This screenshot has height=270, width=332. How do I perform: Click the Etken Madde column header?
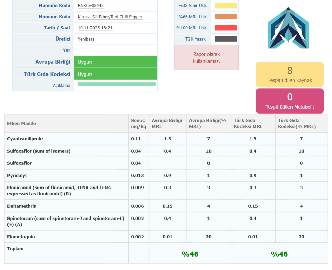[x=21, y=123]
